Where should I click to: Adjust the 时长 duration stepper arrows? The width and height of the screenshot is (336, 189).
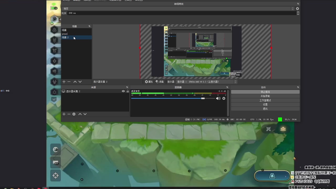coord(298,13)
